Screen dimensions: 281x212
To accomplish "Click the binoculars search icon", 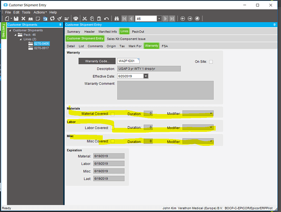I will pyautogui.click(x=116, y=19).
